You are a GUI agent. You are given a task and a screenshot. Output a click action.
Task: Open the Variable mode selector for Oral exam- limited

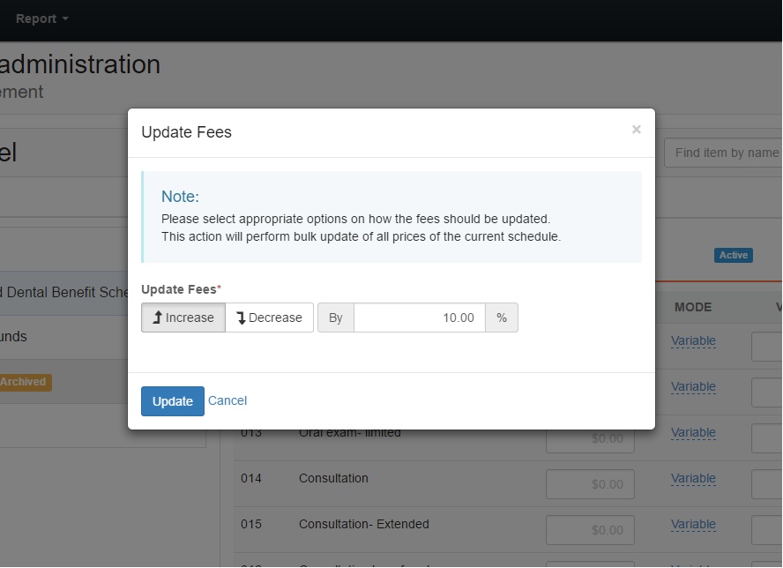[x=693, y=432]
